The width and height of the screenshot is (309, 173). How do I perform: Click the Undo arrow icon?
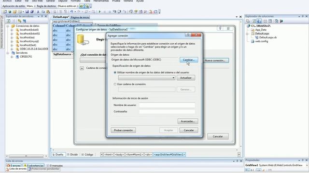coord(71,12)
